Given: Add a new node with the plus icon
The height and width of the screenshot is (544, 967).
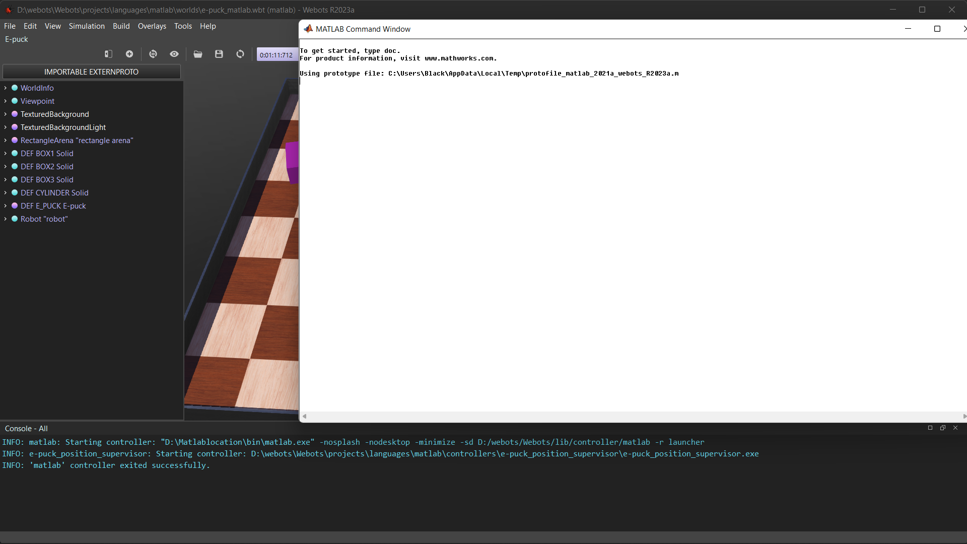Looking at the screenshot, I should coord(129,54).
